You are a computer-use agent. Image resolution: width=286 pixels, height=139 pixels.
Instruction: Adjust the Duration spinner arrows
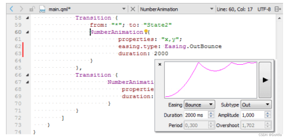(x=211, y=115)
